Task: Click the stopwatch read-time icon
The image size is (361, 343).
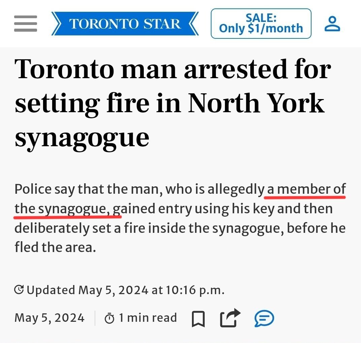Action: 109,318
